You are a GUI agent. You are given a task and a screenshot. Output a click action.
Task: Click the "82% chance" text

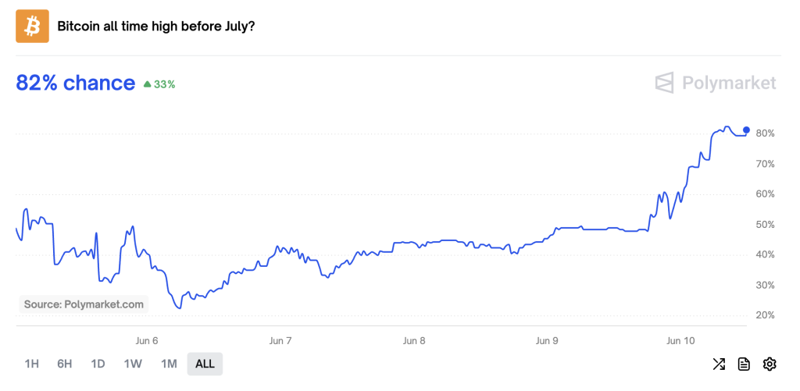click(76, 83)
